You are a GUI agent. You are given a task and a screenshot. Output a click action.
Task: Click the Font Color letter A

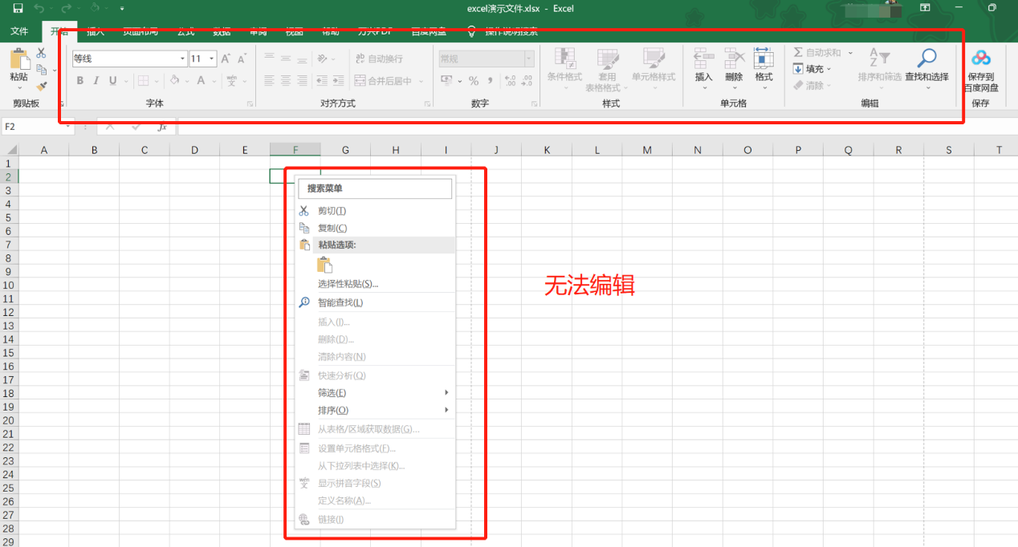(x=202, y=81)
